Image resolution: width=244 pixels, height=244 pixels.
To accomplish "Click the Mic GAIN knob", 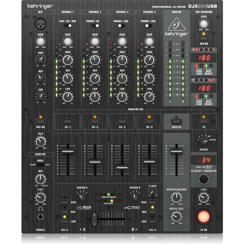I will click(x=40, y=42).
